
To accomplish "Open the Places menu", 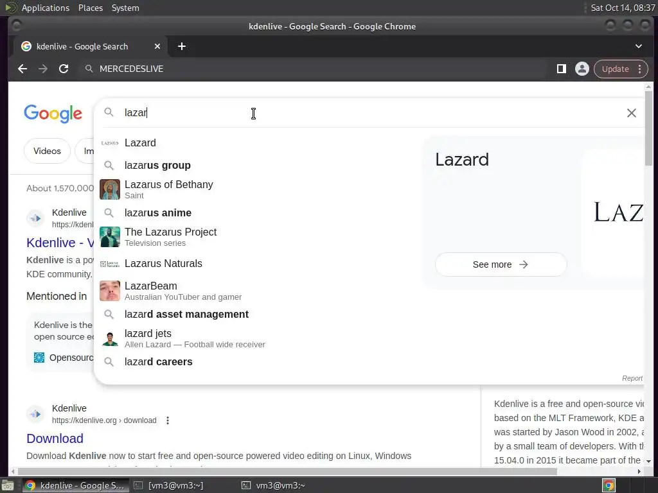I will 91,8.
